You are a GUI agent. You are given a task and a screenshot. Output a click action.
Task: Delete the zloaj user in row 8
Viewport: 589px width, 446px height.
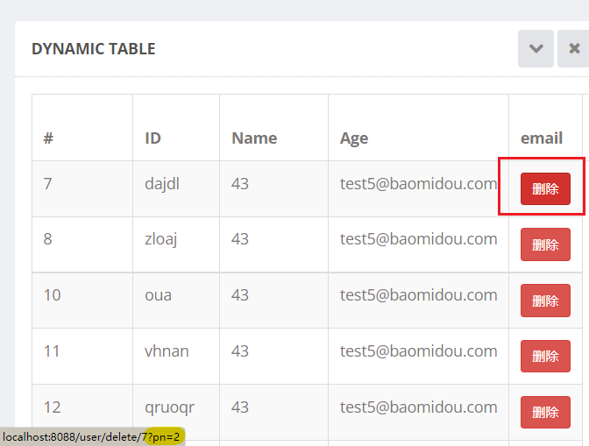pyautogui.click(x=545, y=244)
